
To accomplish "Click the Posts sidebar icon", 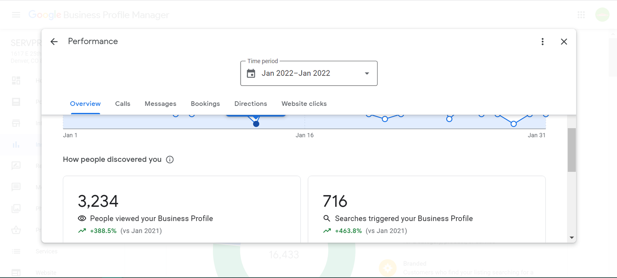I will [16, 102].
